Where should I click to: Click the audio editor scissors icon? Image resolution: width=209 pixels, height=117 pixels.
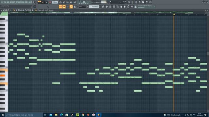(x=132, y=2)
